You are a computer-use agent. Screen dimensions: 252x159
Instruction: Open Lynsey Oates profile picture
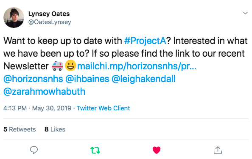pos(14,18)
